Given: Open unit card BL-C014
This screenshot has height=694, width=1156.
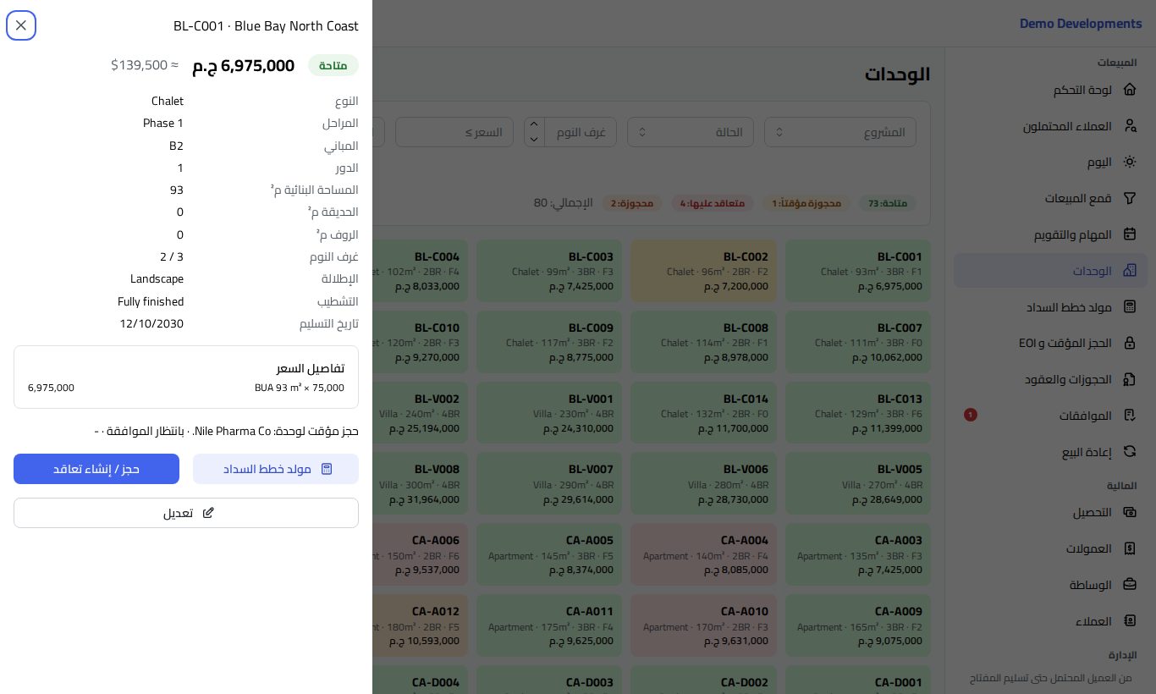Looking at the screenshot, I should point(703,413).
